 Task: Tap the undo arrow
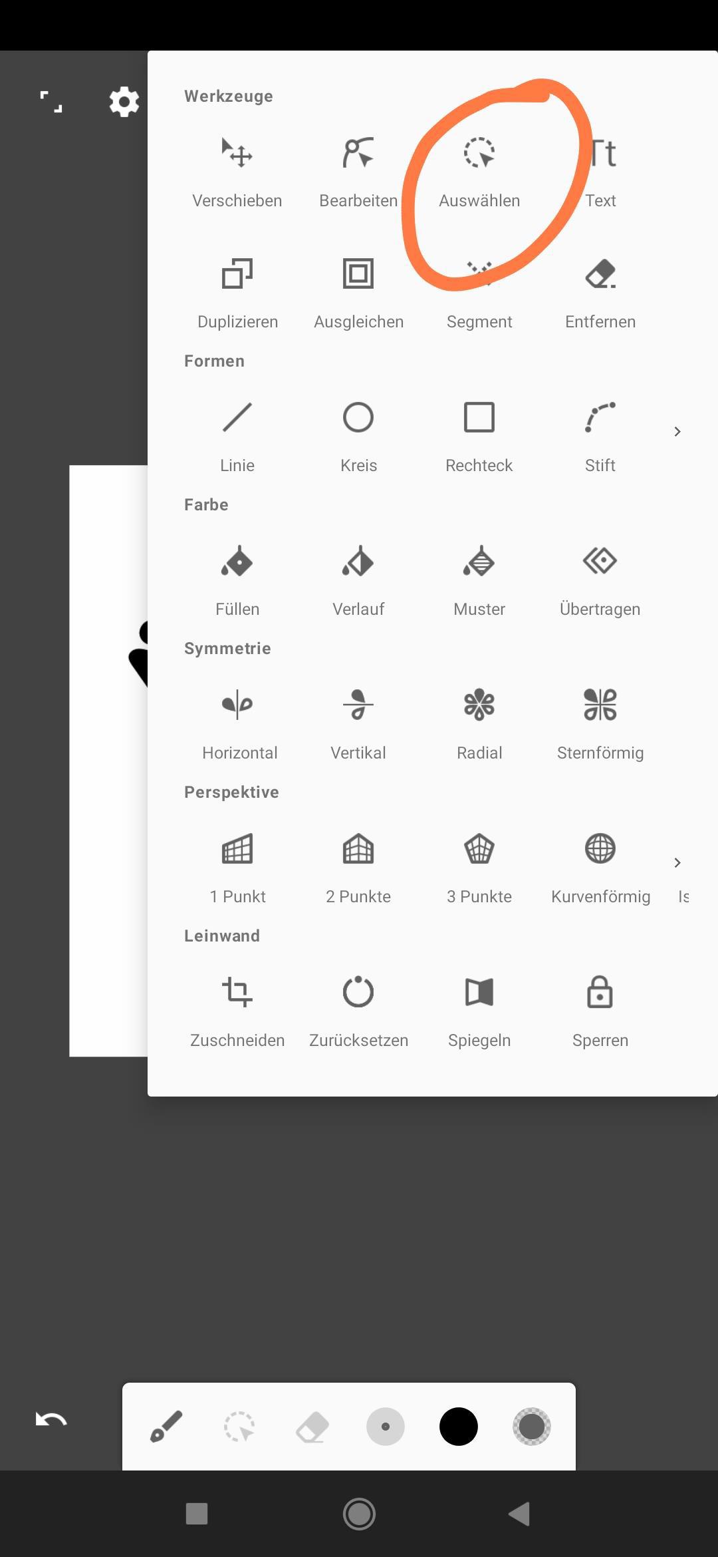point(51,1420)
